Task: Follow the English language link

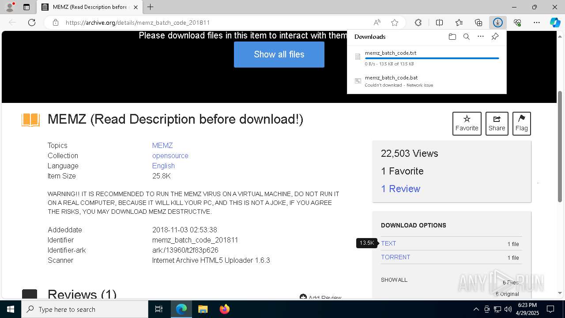Action: pyautogui.click(x=163, y=166)
